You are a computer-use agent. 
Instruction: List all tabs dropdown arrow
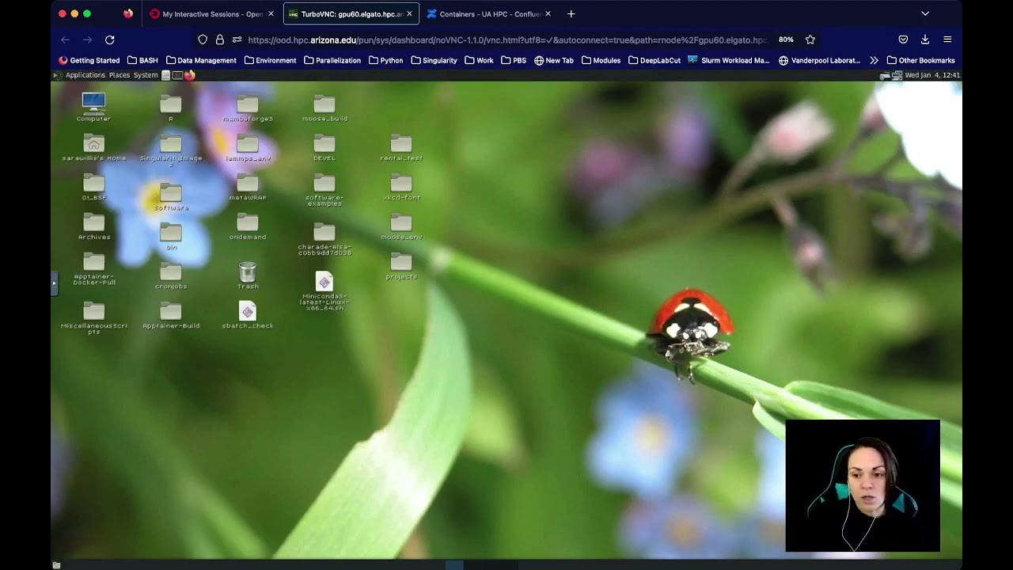coord(925,13)
